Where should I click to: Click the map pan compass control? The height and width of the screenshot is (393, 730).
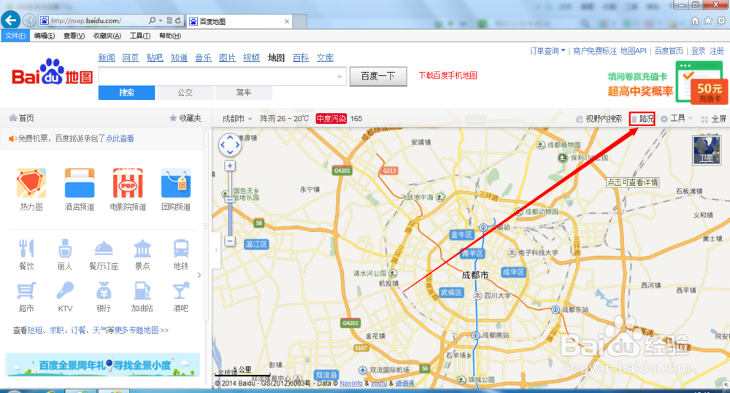[230, 145]
